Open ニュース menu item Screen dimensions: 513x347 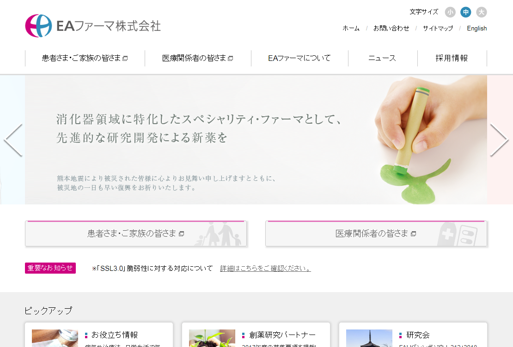383,58
